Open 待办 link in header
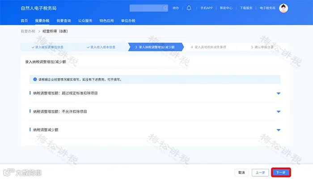Viewport: 313px width, 179px height. (176, 8)
